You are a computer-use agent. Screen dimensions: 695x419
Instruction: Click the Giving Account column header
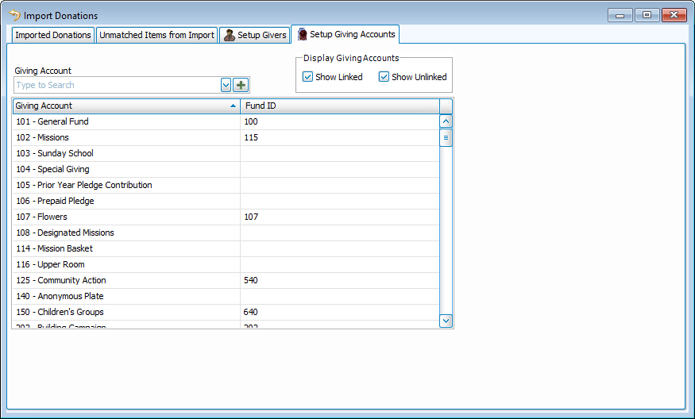pyautogui.click(x=119, y=106)
